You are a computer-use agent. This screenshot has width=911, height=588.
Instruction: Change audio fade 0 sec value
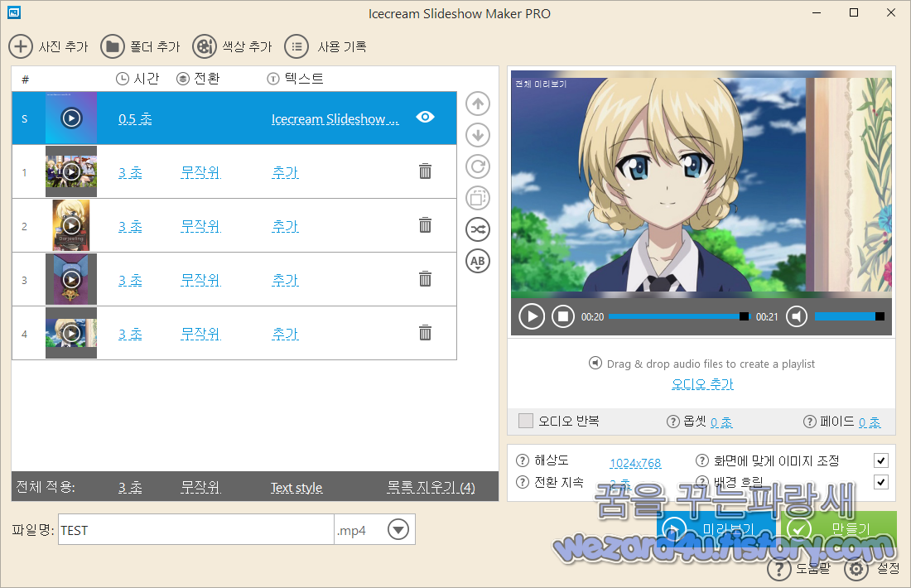coord(869,422)
